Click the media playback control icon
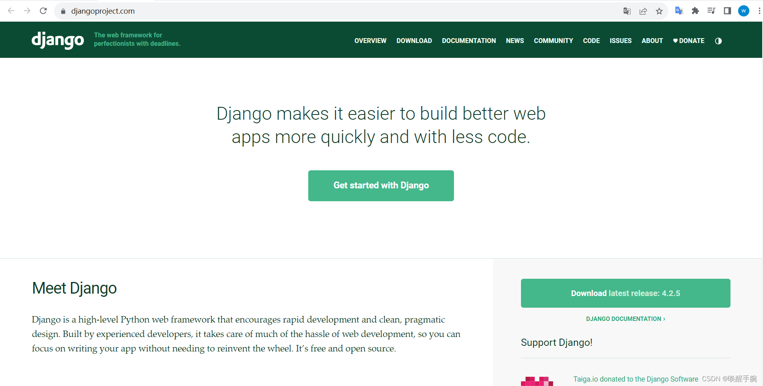 pos(711,11)
